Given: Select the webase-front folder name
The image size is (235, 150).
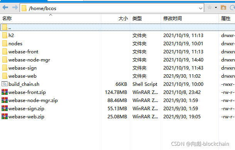Looking at the screenshot, I should 23,52.
